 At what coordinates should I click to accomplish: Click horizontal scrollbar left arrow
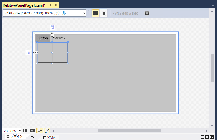click(x=53, y=131)
